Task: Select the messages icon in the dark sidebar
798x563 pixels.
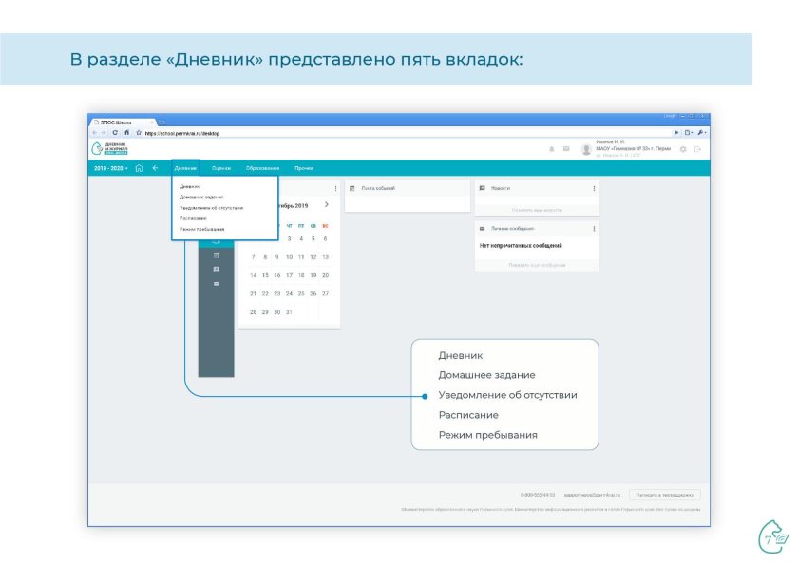Action: tap(216, 268)
